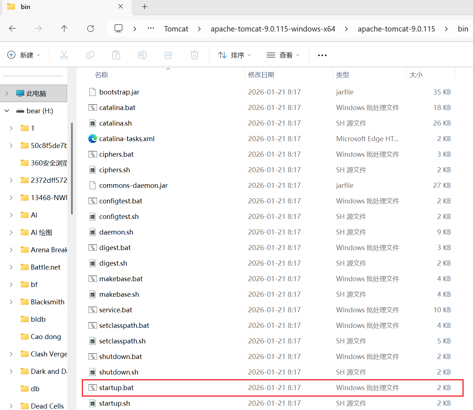Click apache-tomcat-9.0.115-windows-x64 breadcrumb

click(273, 29)
